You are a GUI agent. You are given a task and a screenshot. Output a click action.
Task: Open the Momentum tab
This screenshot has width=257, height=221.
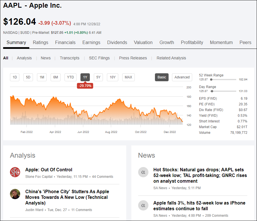[x=221, y=42]
